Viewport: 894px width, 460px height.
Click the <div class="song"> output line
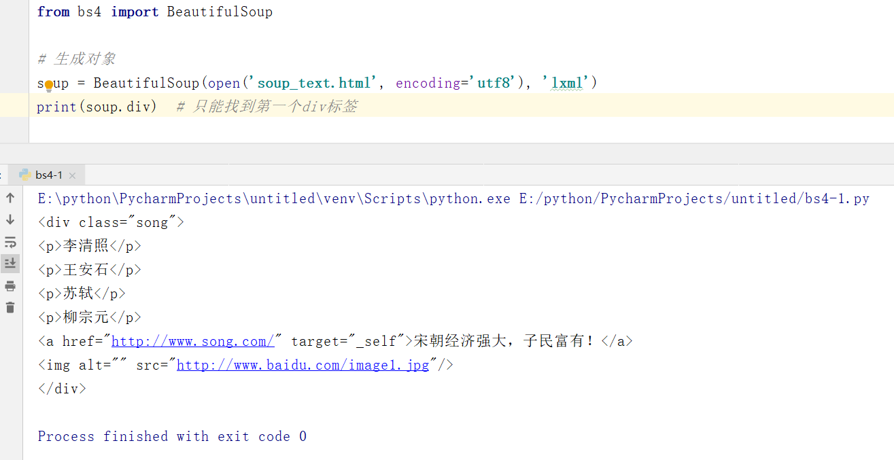(x=111, y=222)
